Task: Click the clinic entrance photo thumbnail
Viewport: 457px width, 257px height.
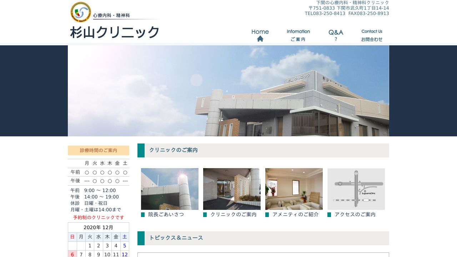Action: tap(232, 189)
